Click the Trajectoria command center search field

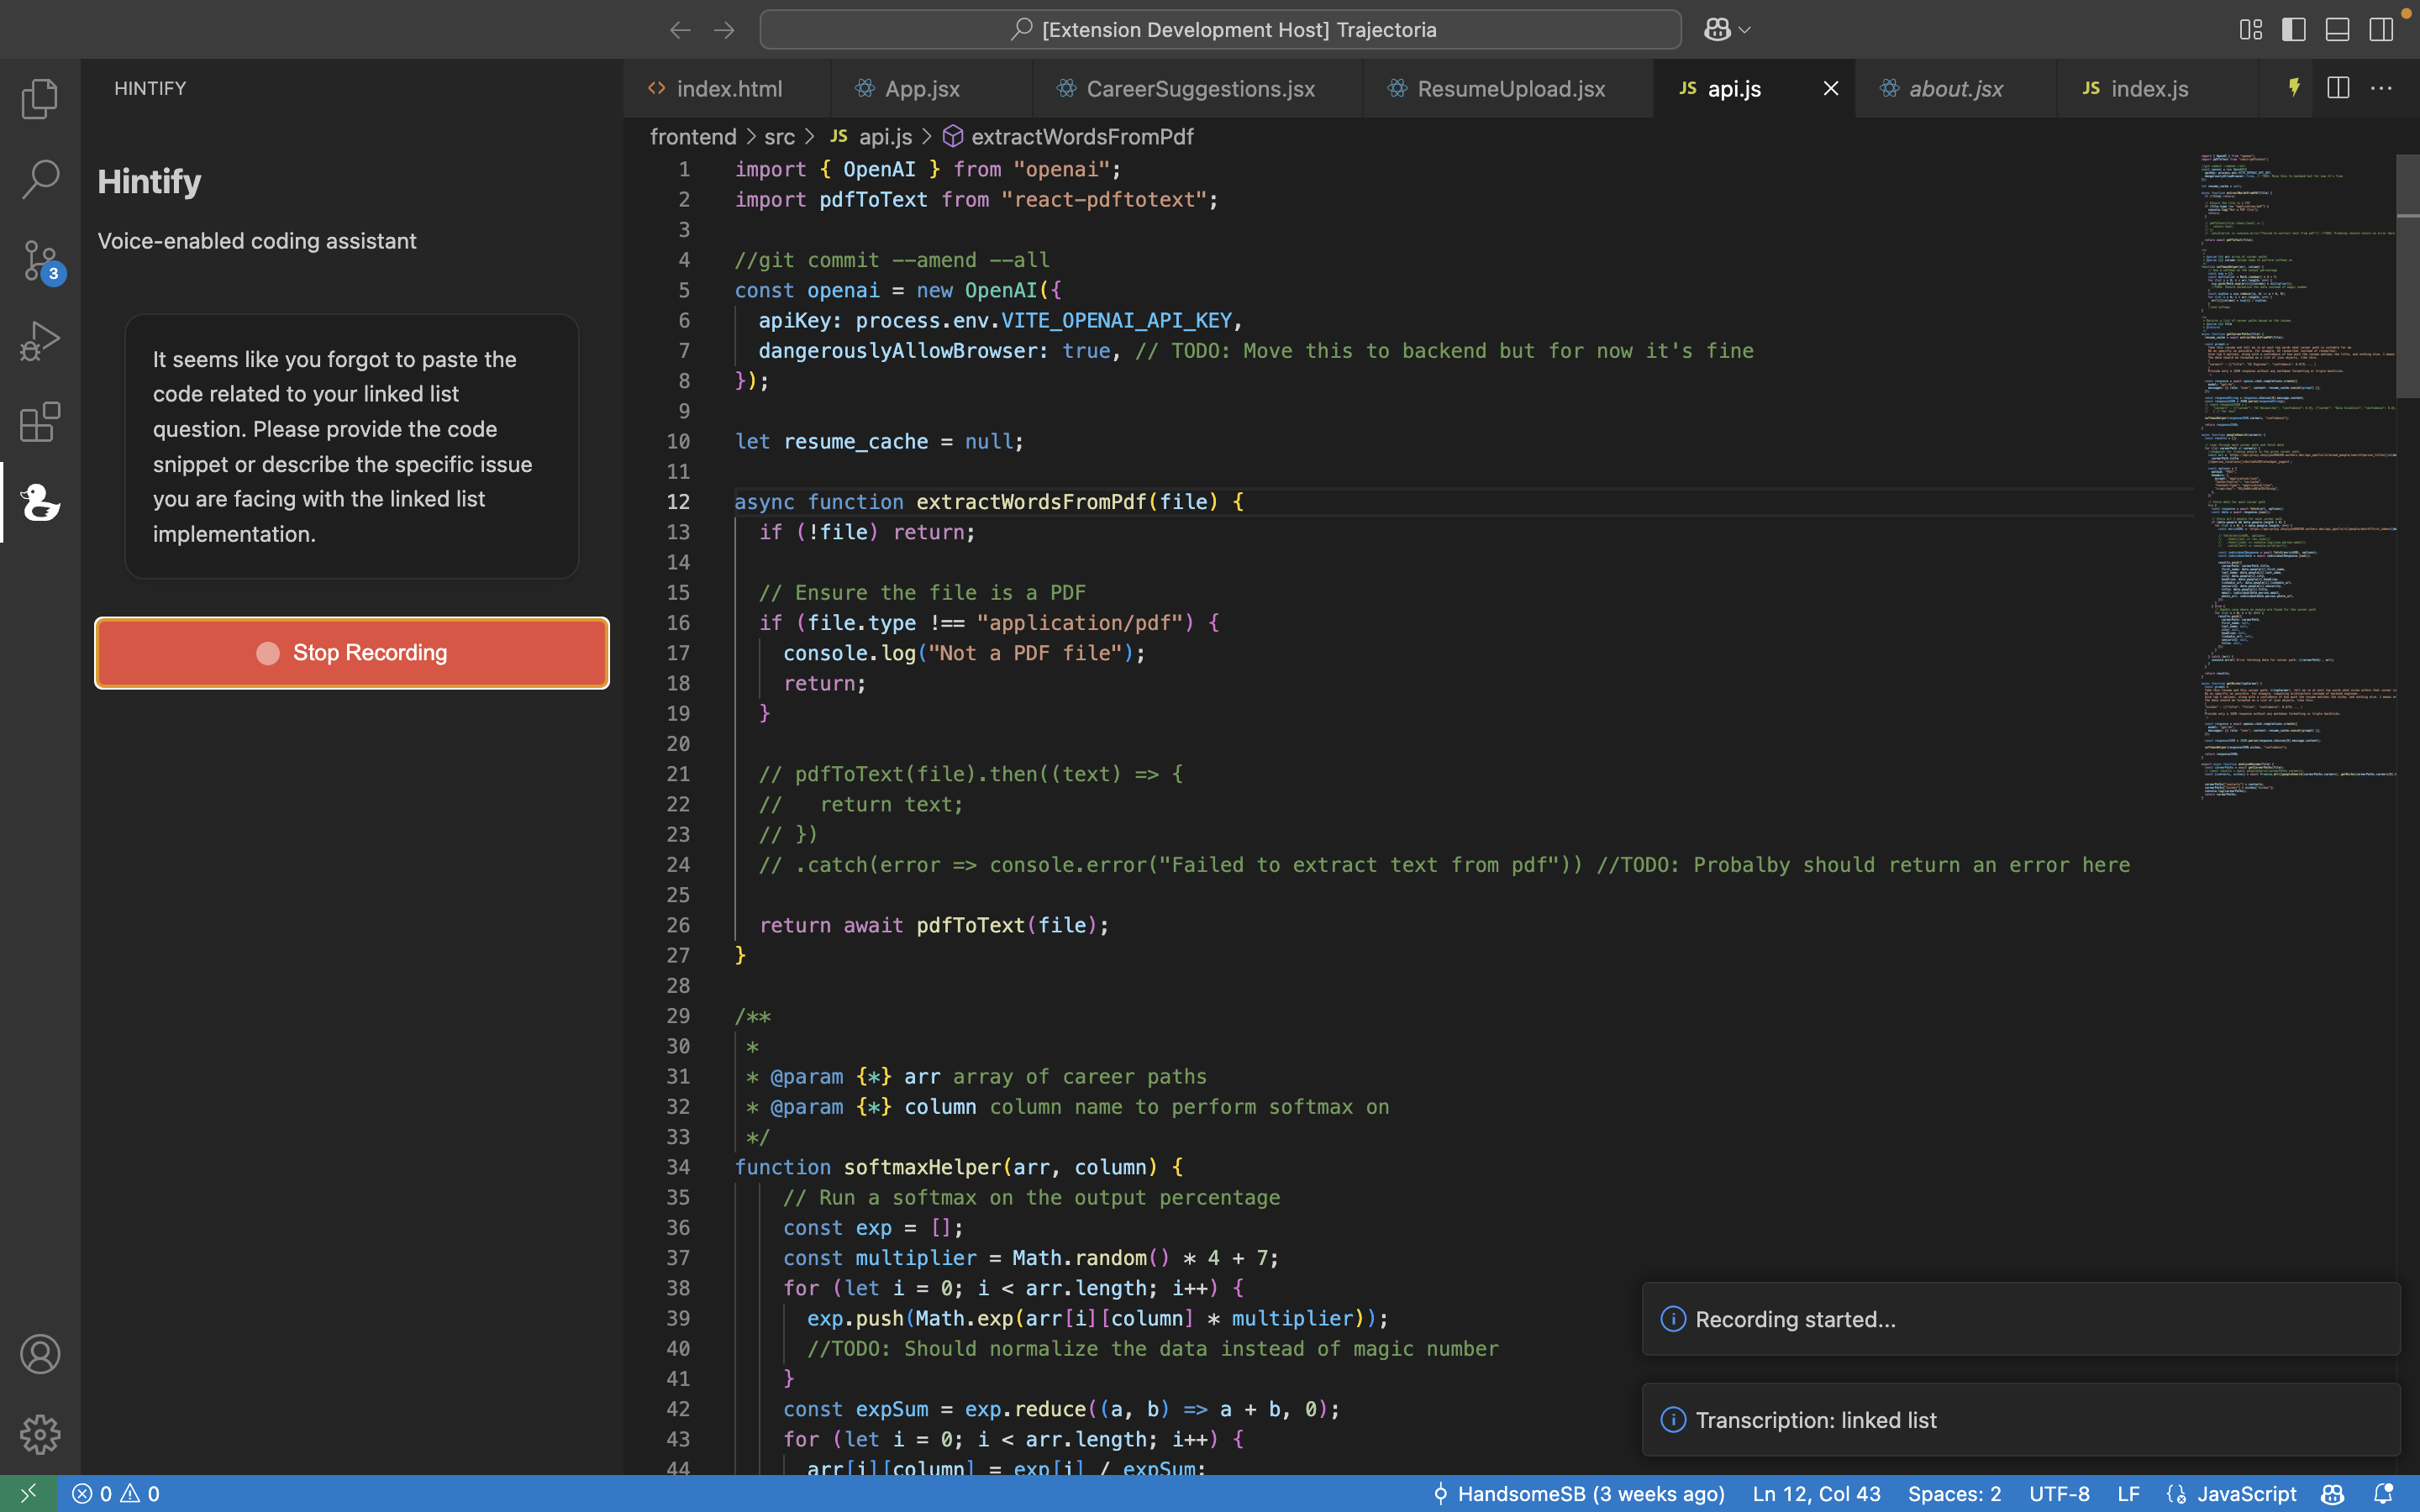(x=1220, y=30)
